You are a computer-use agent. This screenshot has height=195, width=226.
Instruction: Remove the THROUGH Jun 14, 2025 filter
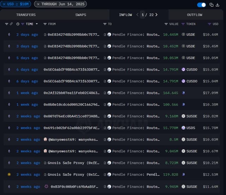click(38, 4)
